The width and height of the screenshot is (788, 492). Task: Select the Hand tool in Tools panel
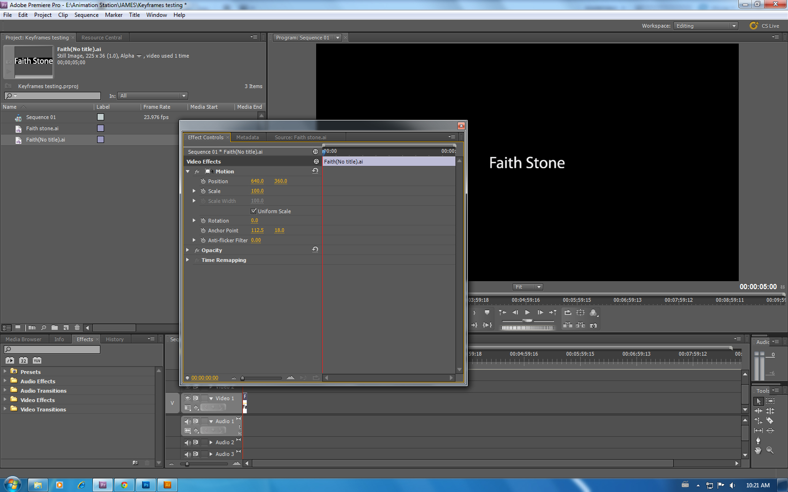(758, 450)
